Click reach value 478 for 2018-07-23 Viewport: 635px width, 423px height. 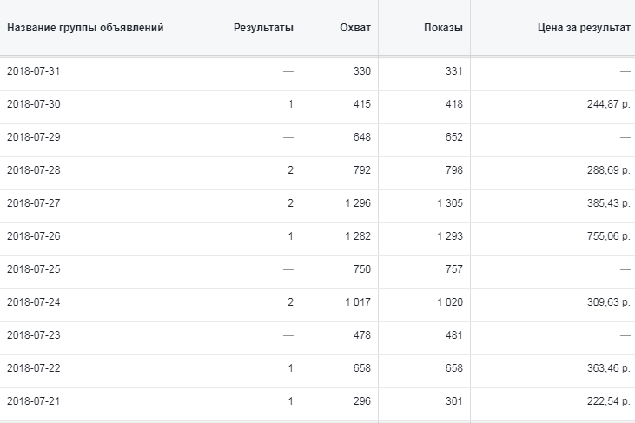click(x=362, y=335)
